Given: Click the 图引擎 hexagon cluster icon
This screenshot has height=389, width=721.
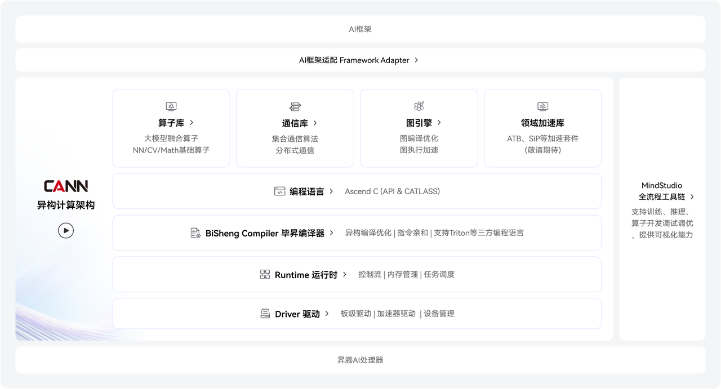Looking at the screenshot, I should coord(419,106).
